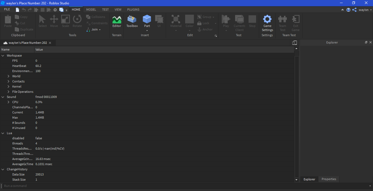Expand the CPU tree node
The width and height of the screenshot is (373, 191).
(x=8, y=102)
